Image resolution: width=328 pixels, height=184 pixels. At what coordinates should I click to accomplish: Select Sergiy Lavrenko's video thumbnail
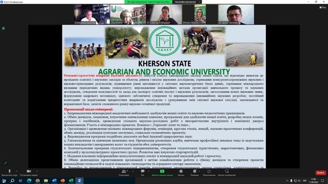point(236,14)
